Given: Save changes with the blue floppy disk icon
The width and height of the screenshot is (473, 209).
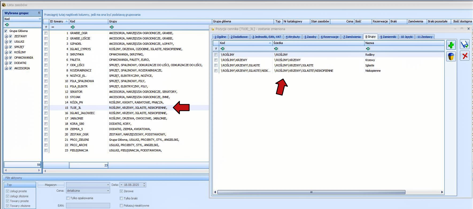Looking at the screenshot, I should [465, 45].
